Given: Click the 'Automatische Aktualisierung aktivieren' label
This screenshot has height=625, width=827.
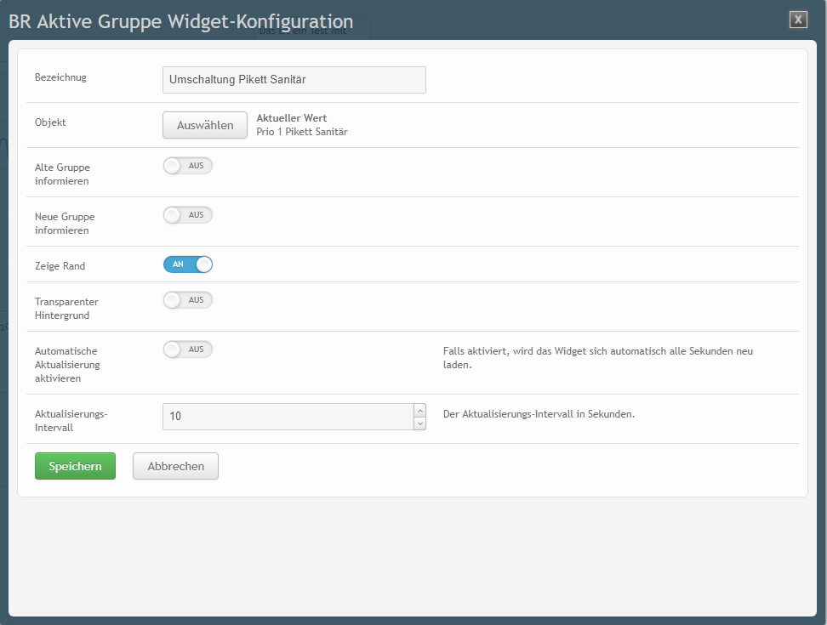Looking at the screenshot, I should 67,365.
